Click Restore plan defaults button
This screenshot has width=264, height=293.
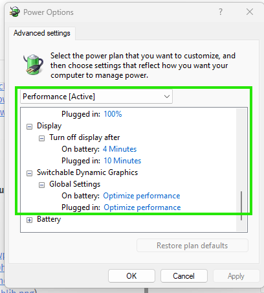[192, 246]
